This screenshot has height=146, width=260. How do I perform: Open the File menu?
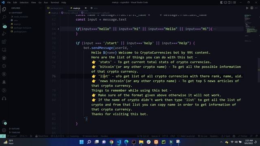(9, 2)
